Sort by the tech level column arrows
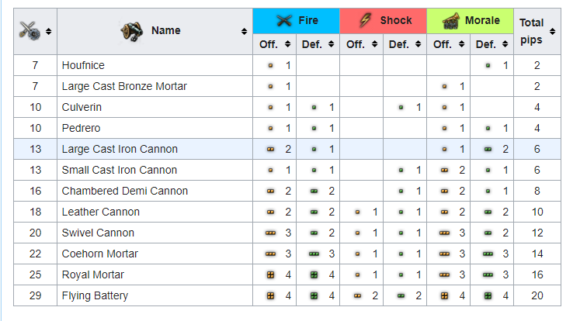Image resolution: width=587 pixels, height=321 pixels. pyautogui.click(x=49, y=32)
